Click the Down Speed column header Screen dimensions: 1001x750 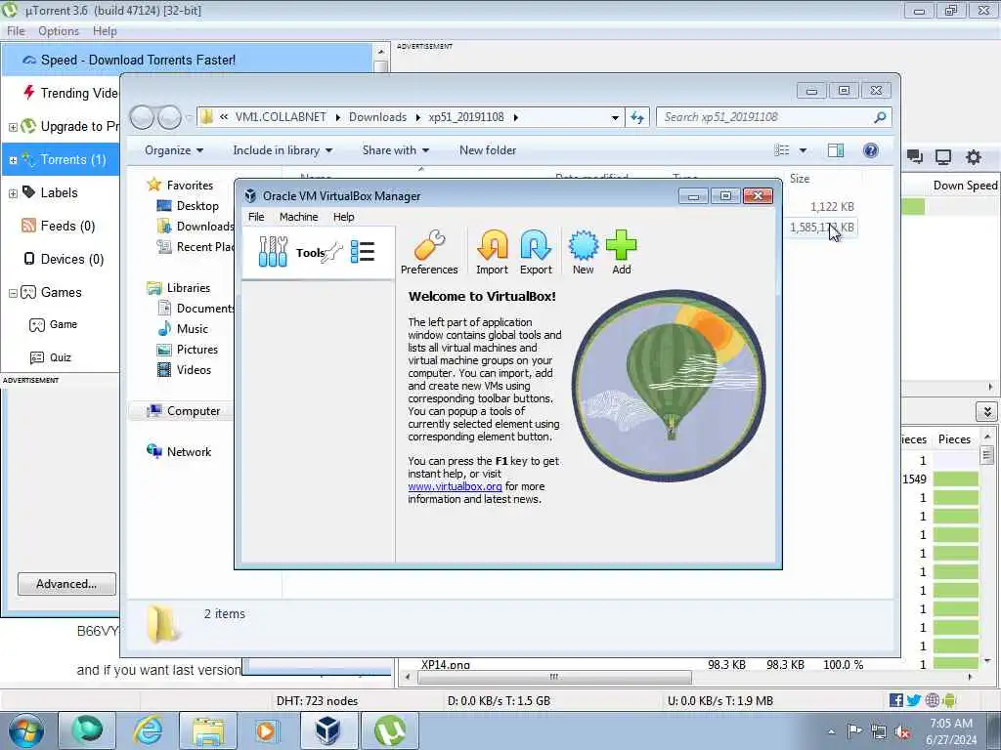[x=965, y=186]
